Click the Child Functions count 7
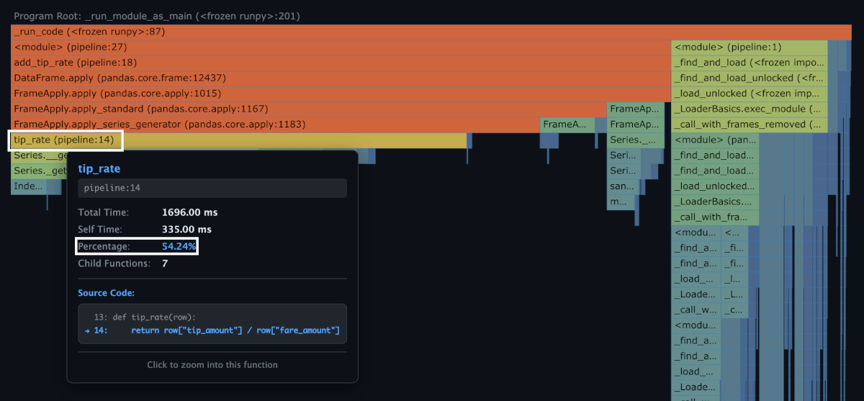This screenshot has width=864, height=401. (165, 263)
